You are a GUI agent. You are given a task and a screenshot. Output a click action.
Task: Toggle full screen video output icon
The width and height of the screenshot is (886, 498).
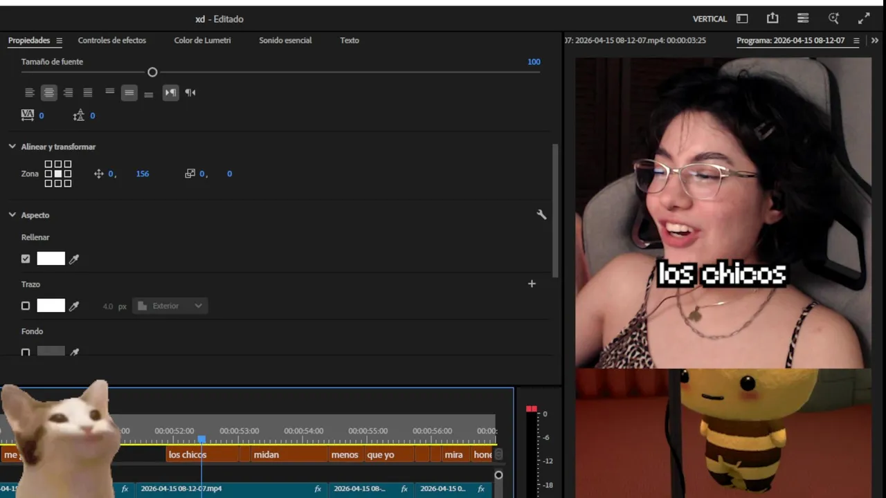coord(864,19)
